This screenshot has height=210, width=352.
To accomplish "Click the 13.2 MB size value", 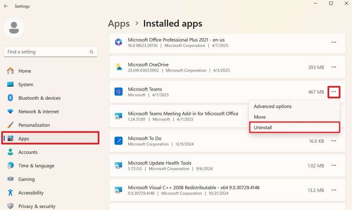I will (x=316, y=190).
